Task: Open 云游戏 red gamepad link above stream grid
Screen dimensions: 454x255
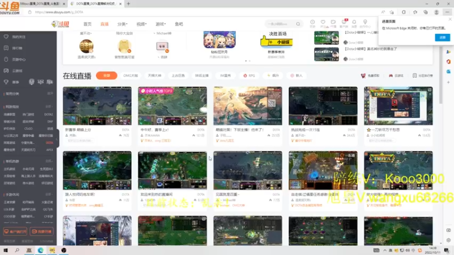Action: point(396,75)
